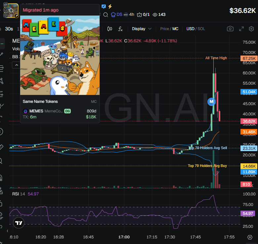The image size is (258, 244).
Task: Open chart settings gear icon
Action: click(x=251, y=29)
